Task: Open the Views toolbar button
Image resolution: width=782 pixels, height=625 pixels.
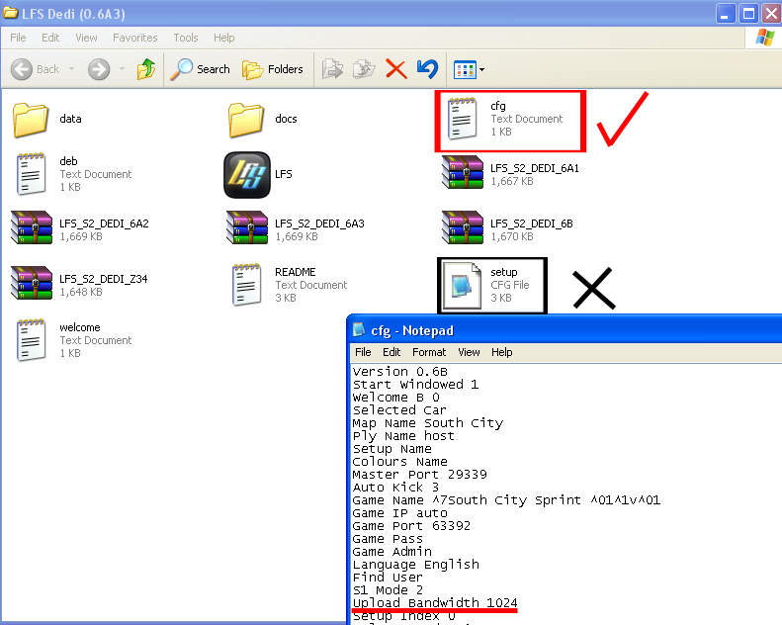Action: 465,70
